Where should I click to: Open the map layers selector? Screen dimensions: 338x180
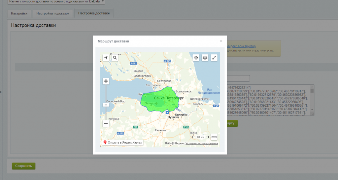pyautogui.click(x=205, y=58)
